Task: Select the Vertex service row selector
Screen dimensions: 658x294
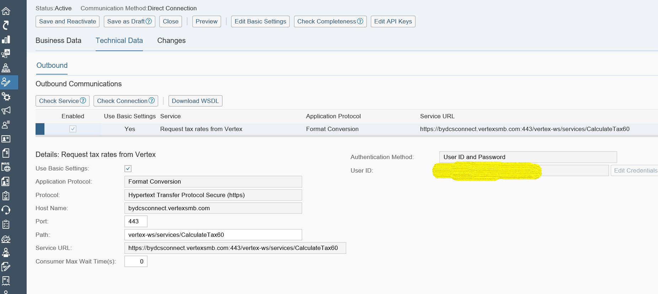Action: pos(40,129)
